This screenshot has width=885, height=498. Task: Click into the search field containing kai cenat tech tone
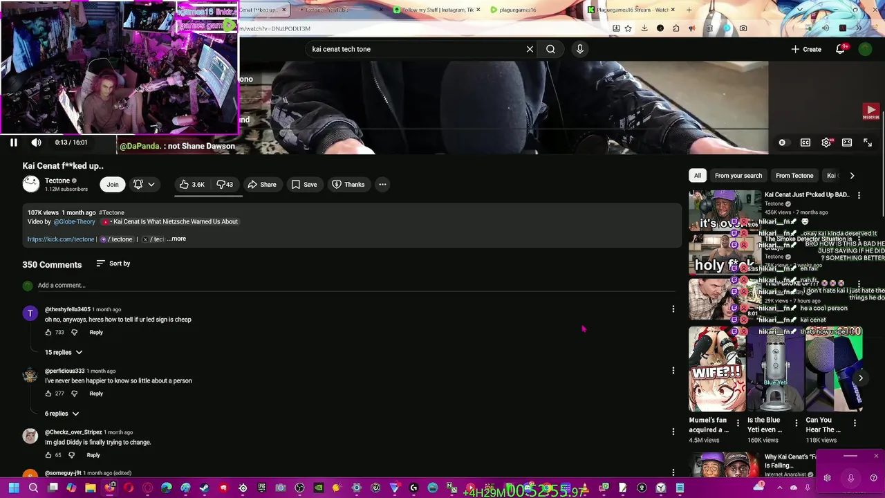click(415, 49)
